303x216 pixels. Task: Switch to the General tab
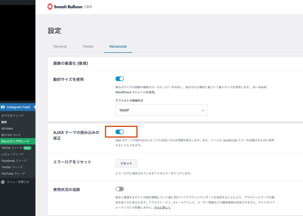tap(60, 46)
